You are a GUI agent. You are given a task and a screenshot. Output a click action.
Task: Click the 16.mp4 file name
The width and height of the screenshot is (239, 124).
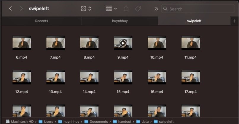[157, 92]
